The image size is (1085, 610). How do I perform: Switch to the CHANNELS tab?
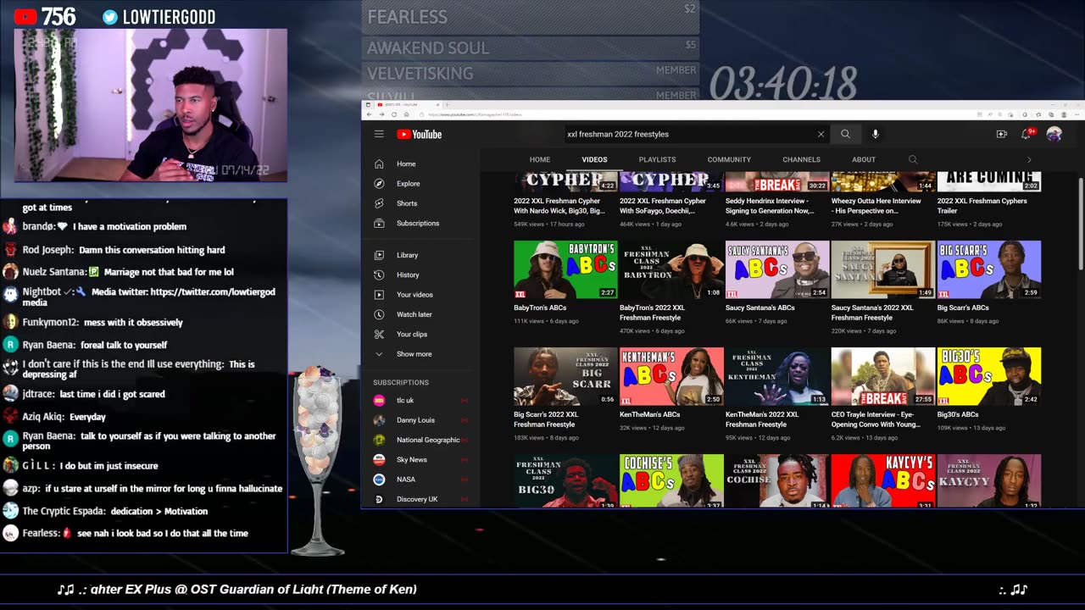(801, 159)
